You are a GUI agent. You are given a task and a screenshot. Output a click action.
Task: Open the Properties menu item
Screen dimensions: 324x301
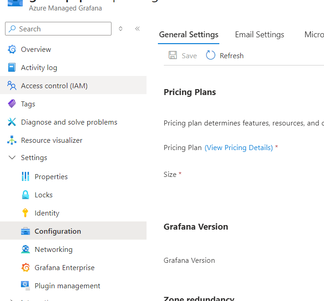(51, 177)
